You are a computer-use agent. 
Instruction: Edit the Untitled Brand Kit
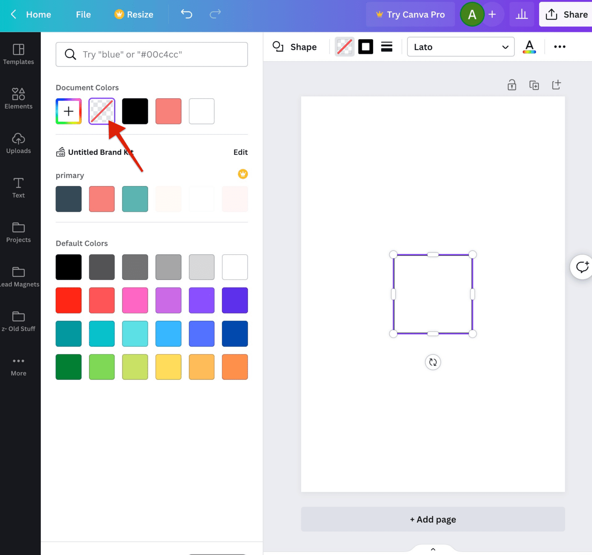tap(240, 152)
